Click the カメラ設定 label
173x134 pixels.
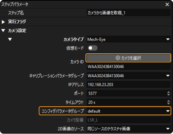[x=17, y=30]
